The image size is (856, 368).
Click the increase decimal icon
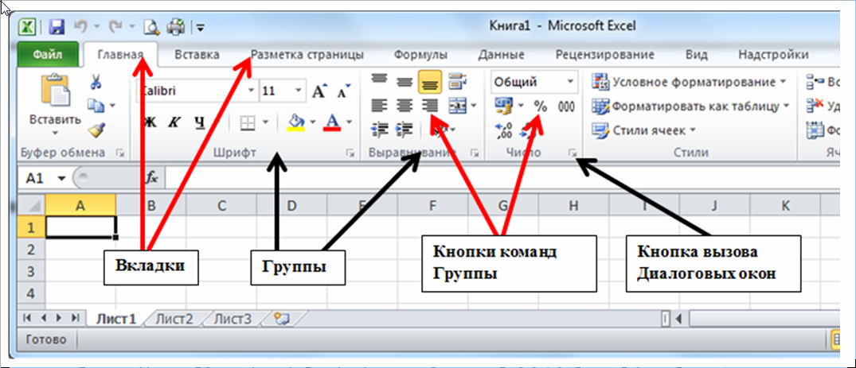pyautogui.click(x=502, y=130)
